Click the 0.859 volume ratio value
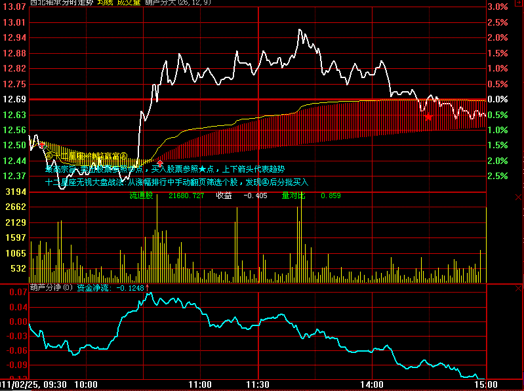This screenshot has height=391, width=524. (331, 196)
